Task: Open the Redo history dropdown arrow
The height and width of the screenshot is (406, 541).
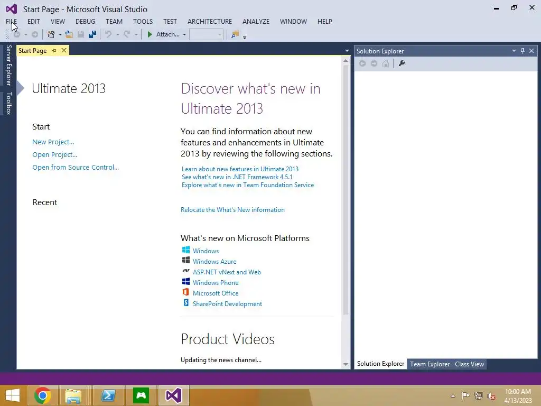Action: (x=136, y=34)
